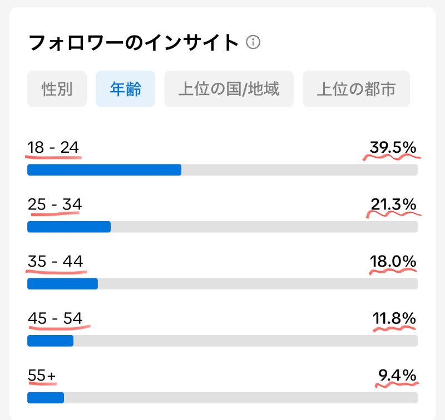Click the 11.8% value

394,318
